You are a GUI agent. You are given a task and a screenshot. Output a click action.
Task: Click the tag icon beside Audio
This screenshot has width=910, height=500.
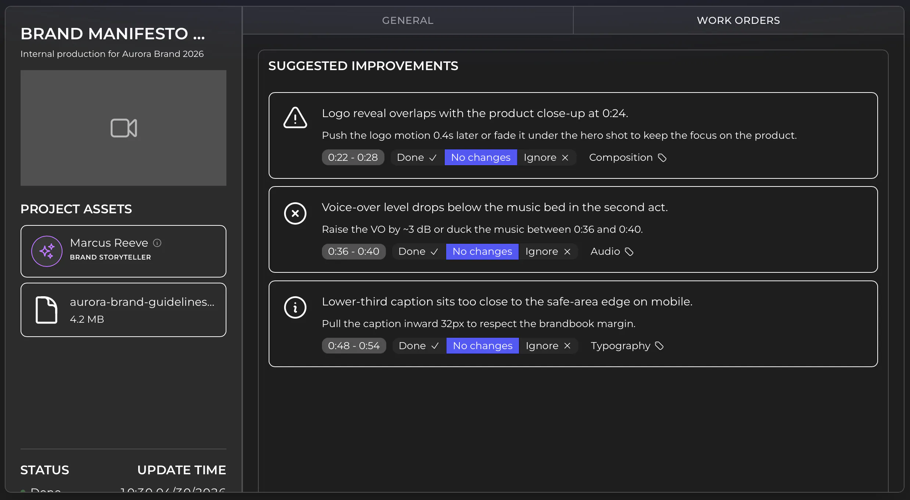coord(629,252)
